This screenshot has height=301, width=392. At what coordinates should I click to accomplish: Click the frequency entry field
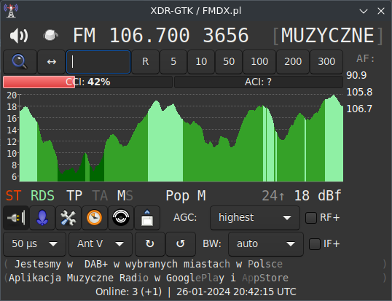98,62
